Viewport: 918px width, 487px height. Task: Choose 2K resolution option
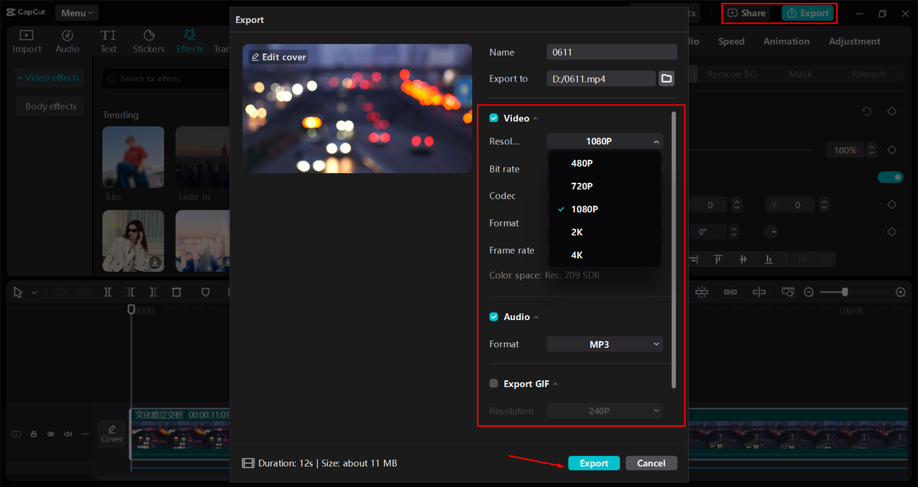tap(604, 232)
